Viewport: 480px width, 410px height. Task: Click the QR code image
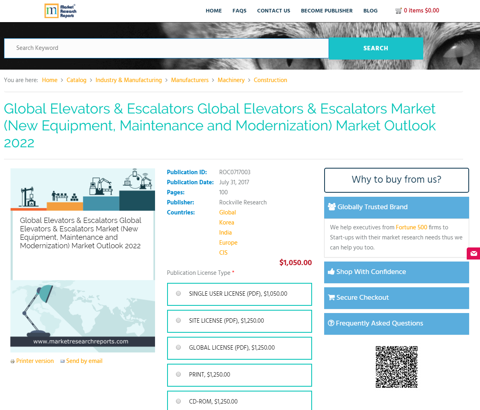click(396, 367)
